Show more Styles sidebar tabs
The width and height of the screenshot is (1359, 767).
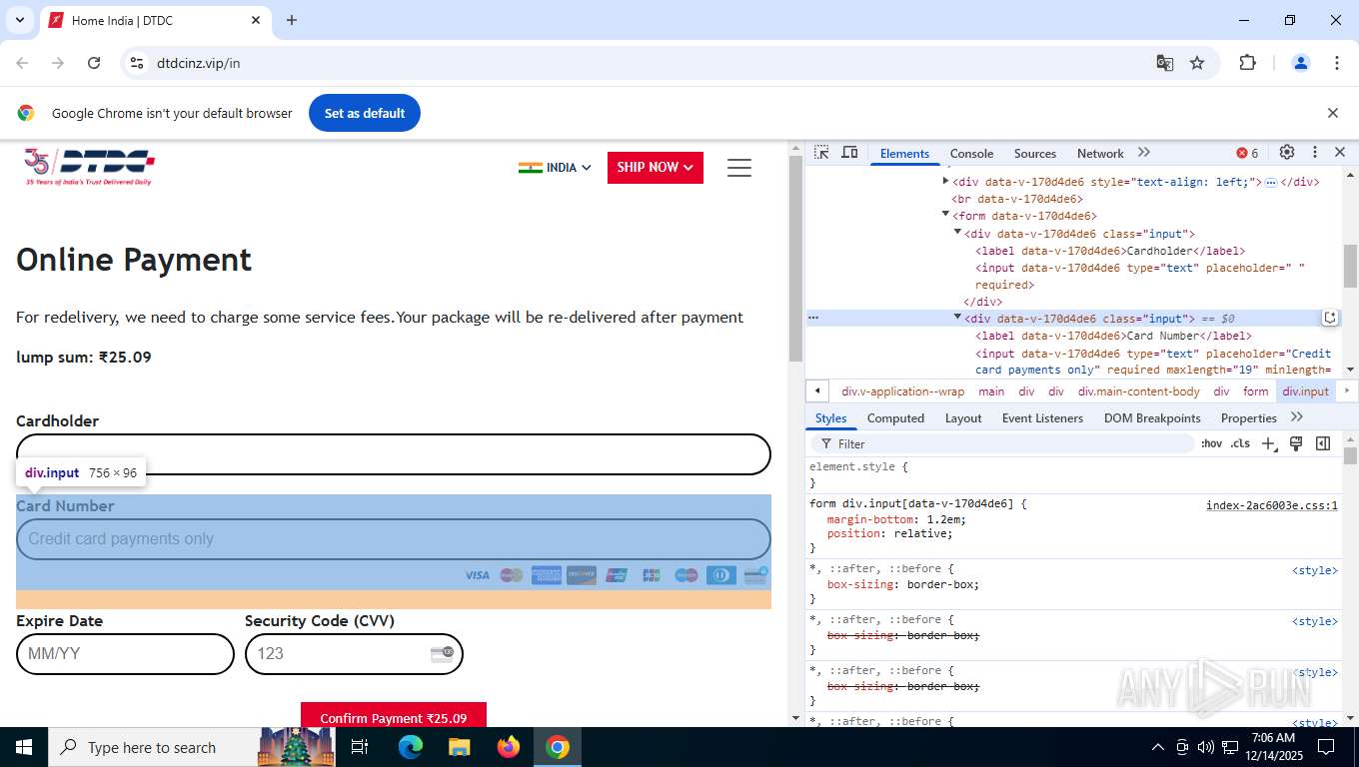1297,417
